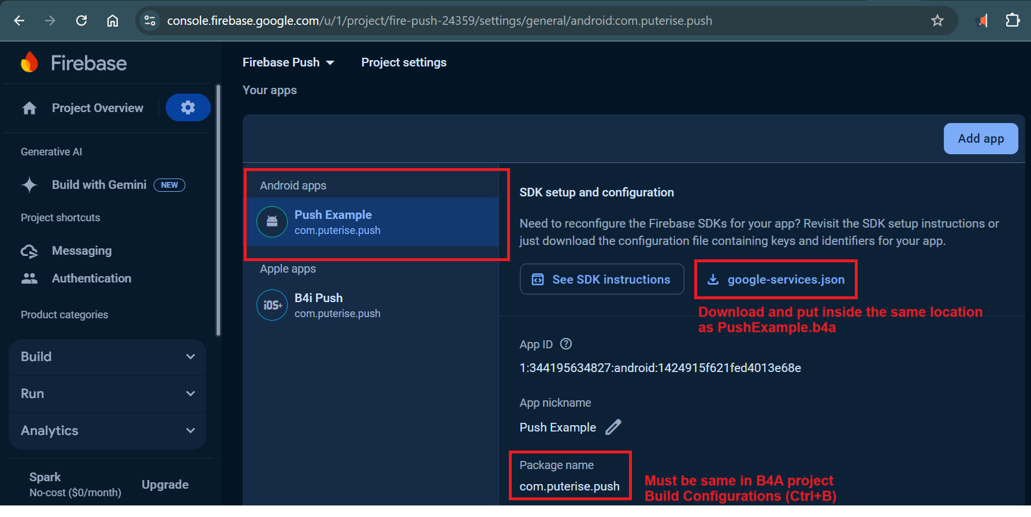Select the iOS+ app icon
The width and height of the screenshot is (1031, 517).
(272, 305)
